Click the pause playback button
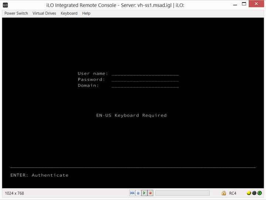266x200 pixels. point(138,193)
